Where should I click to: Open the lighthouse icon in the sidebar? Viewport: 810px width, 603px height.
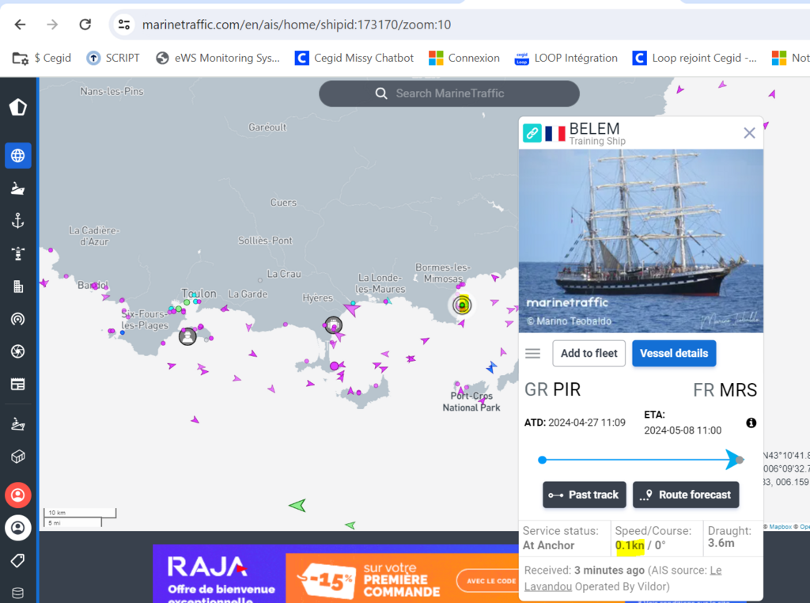(x=18, y=253)
